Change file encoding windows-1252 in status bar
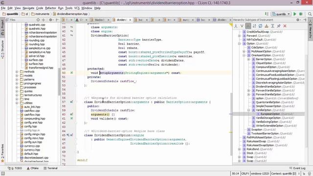 tap(260, 174)
